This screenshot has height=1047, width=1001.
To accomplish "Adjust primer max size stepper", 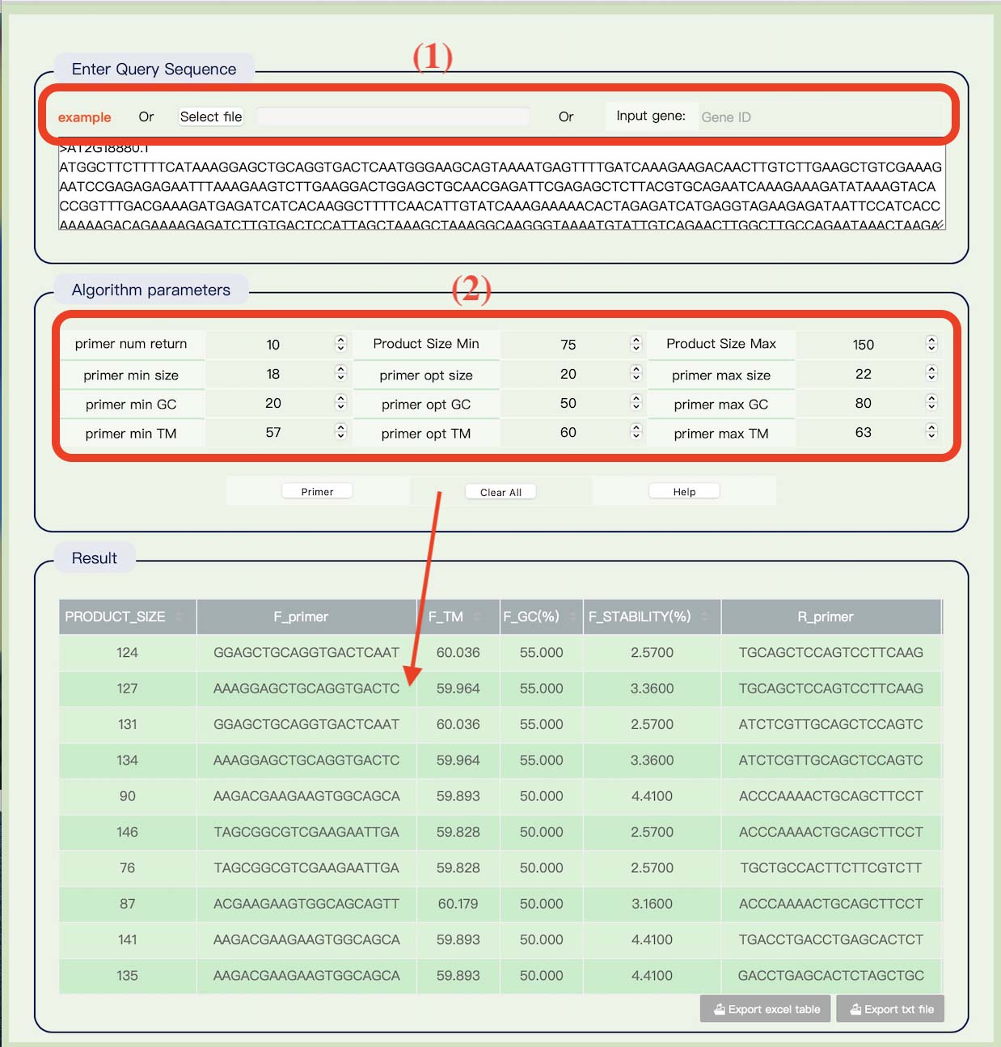I will coord(931,373).
